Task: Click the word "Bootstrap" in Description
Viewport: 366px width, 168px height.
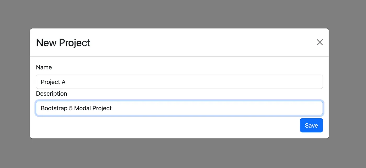Action: [54, 108]
